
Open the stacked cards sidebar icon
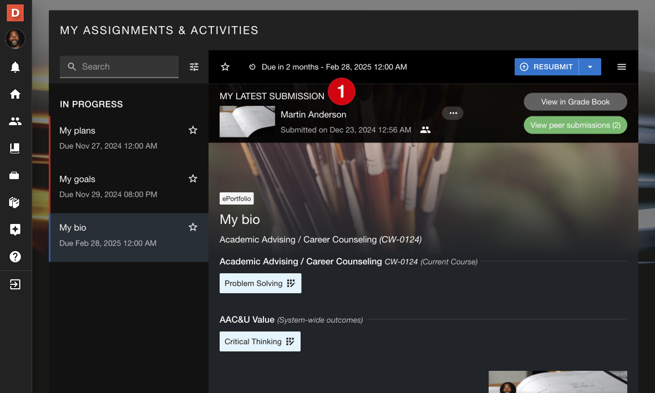(x=15, y=202)
